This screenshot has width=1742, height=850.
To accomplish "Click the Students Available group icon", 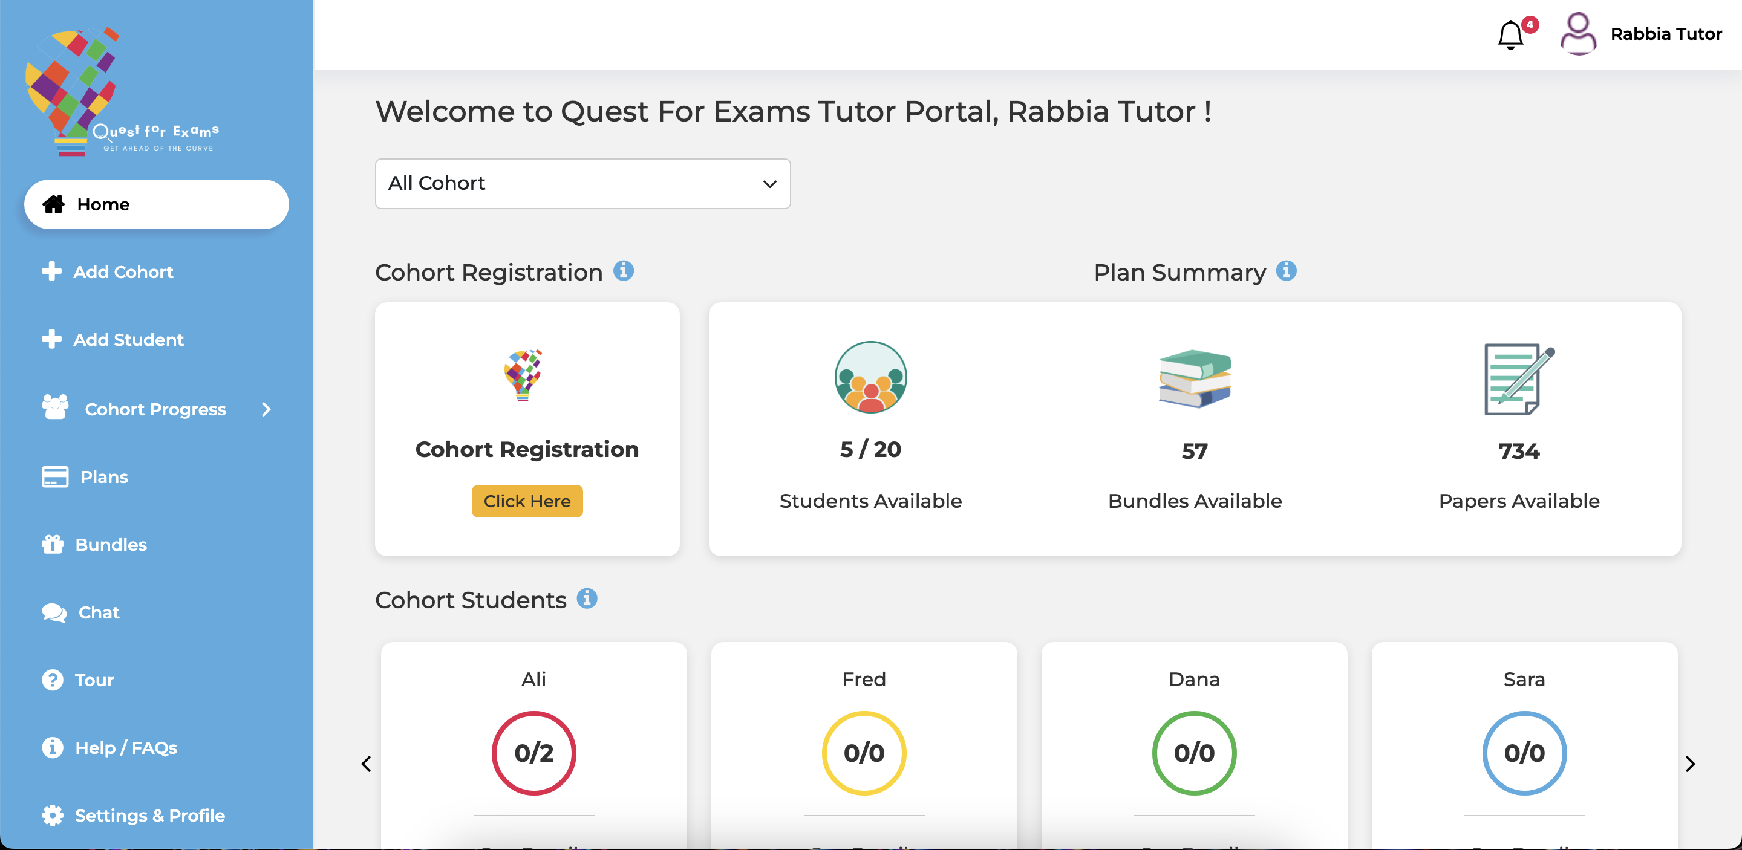I will 870,377.
